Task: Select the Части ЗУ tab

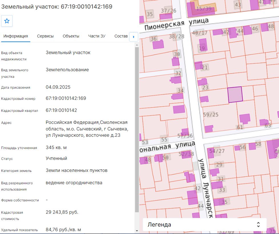Action: pyautogui.click(x=97, y=36)
